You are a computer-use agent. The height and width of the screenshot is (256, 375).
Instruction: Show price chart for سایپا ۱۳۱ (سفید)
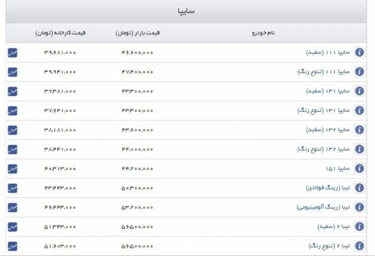12,92
